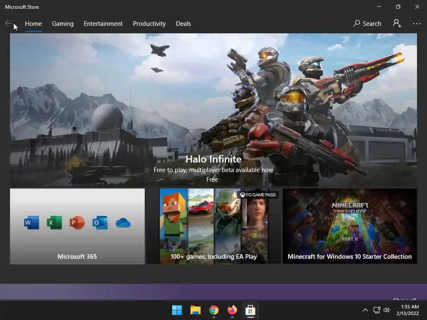Open the three-dot more menu
Screen dimensions: 427x320
pyautogui.click(x=417, y=24)
